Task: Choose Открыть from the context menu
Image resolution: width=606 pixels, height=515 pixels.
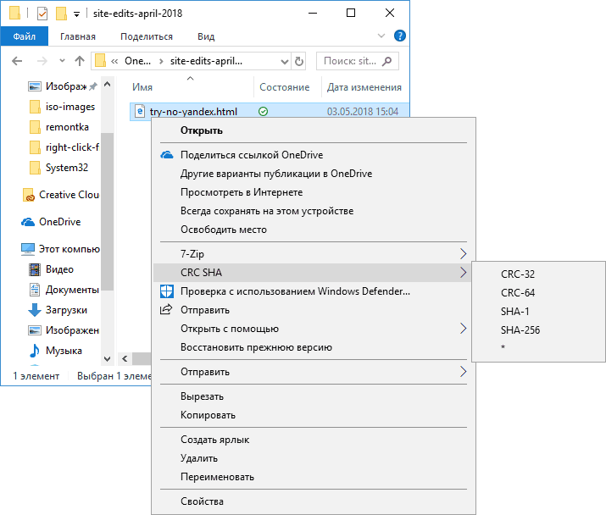Action: 314,130
